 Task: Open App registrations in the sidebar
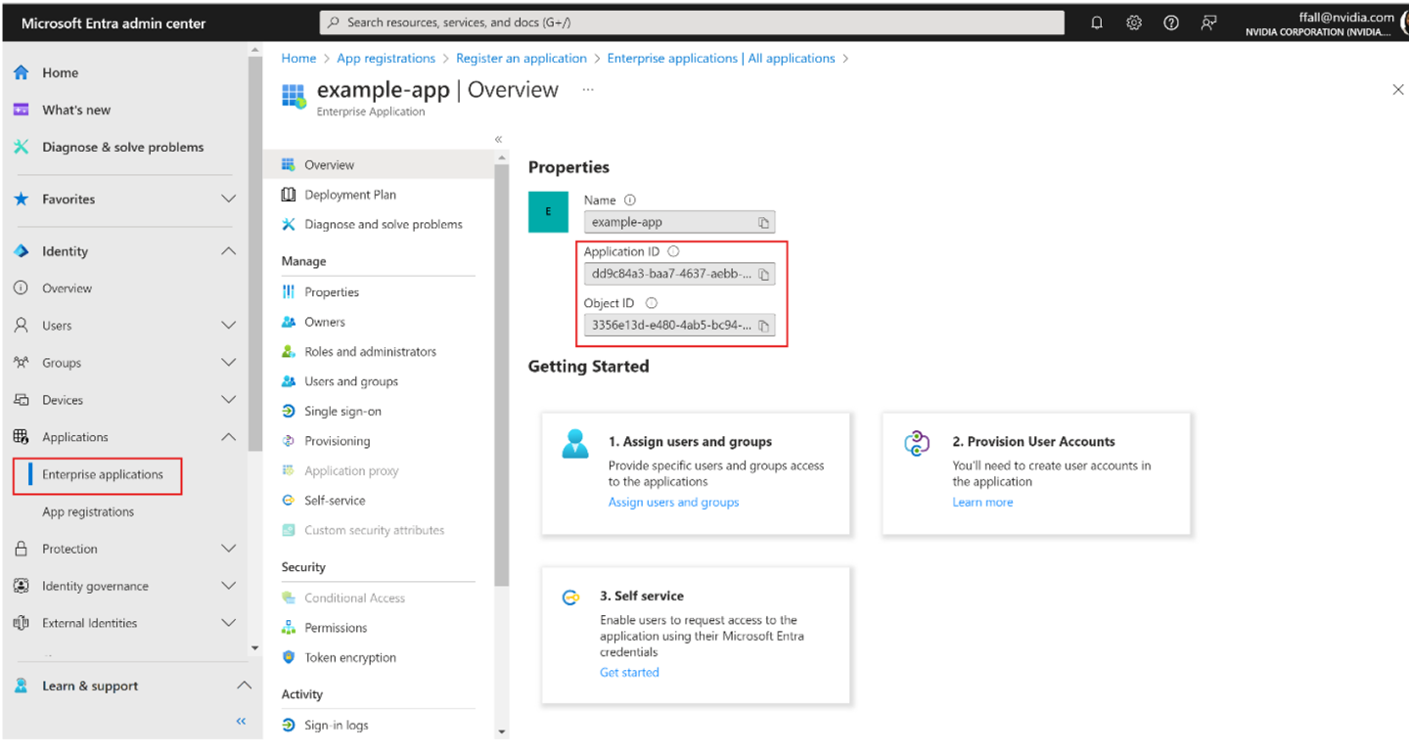88,511
